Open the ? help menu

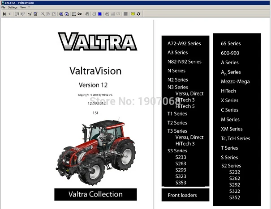29,8
